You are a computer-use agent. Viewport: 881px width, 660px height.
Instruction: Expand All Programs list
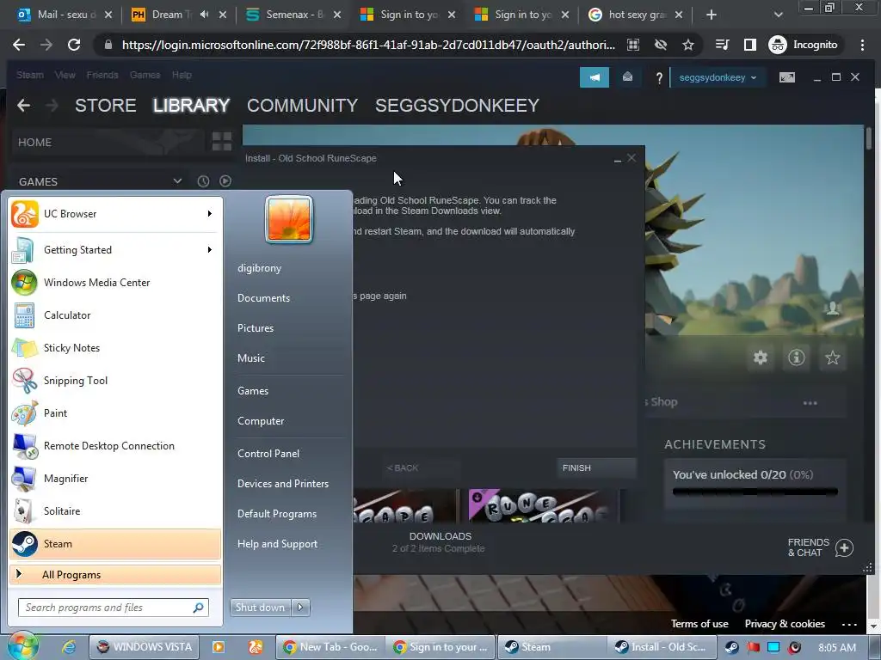pos(115,575)
